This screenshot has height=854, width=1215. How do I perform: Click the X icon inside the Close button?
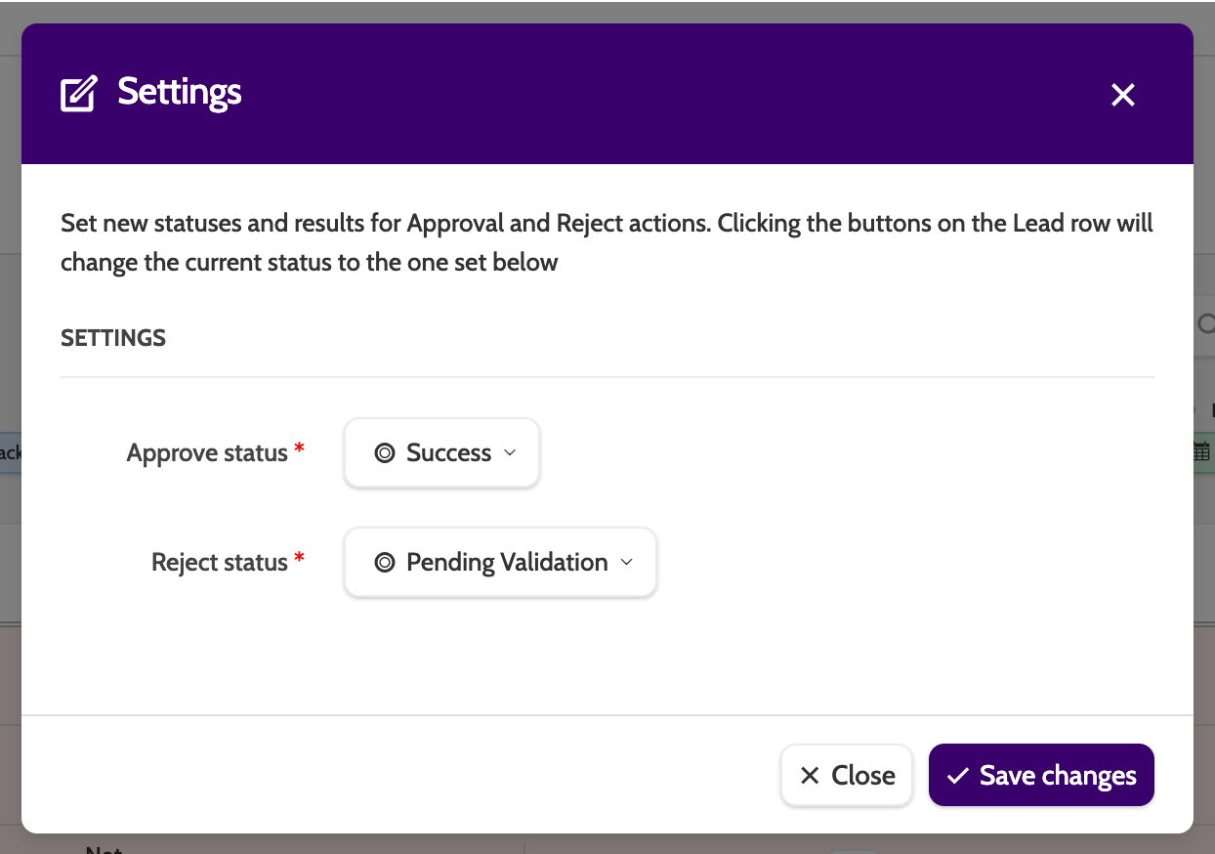click(x=810, y=776)
